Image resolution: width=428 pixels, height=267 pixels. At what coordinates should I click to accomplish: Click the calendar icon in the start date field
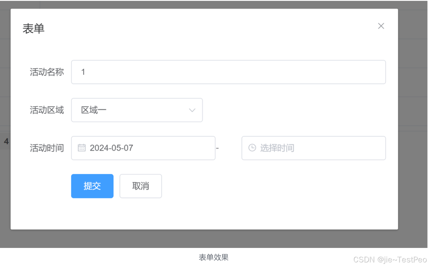[82, 148]
